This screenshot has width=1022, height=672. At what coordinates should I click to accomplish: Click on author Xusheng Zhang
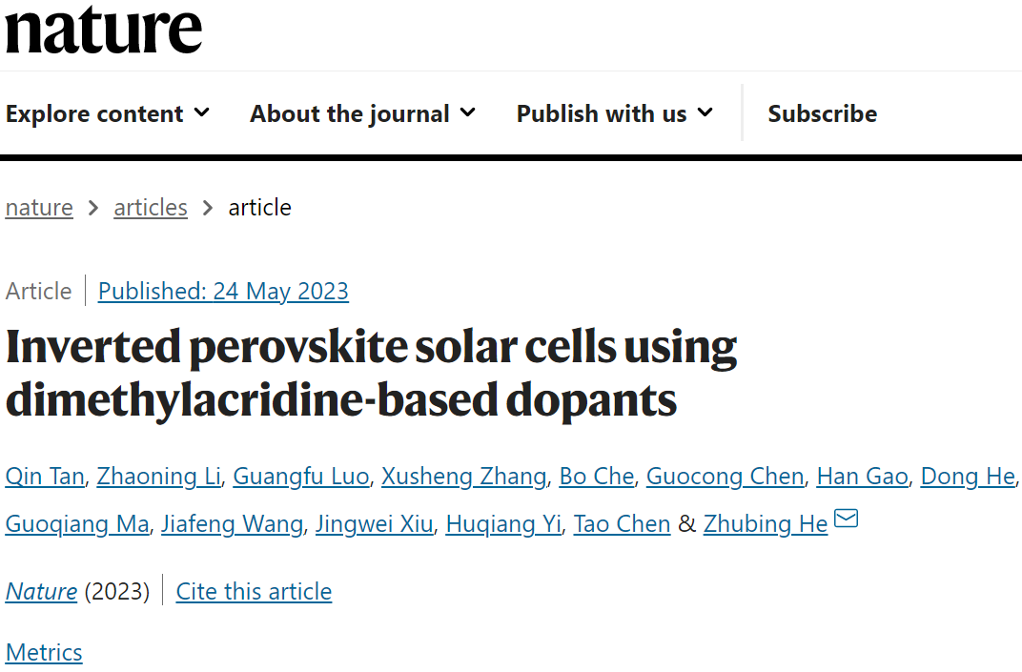[464, 477]
